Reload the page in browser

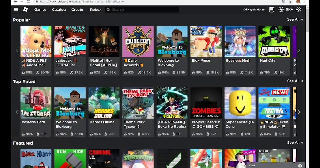pos(29,2)
